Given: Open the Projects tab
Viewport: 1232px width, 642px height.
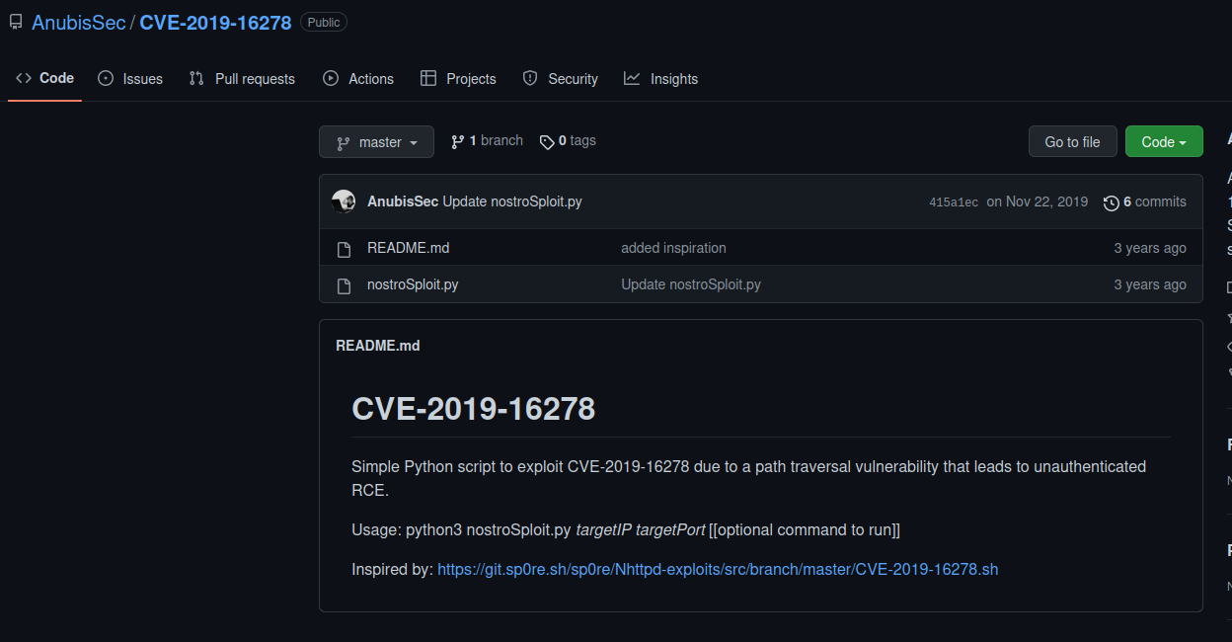Looking at the screenshot, I should [x=458, y=79].
